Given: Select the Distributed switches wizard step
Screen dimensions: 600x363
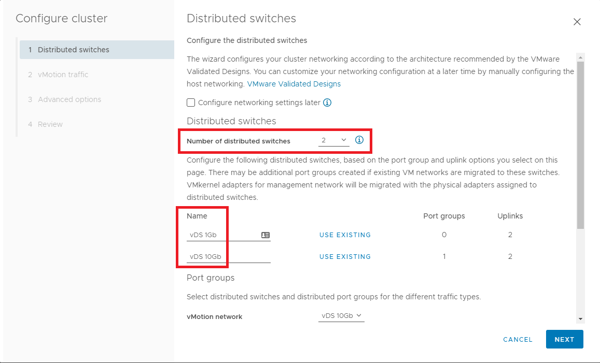Looking at the screenshot, I should [x=74, y=50].
